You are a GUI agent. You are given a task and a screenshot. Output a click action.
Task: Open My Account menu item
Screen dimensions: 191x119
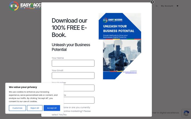(x=167, y=6)
